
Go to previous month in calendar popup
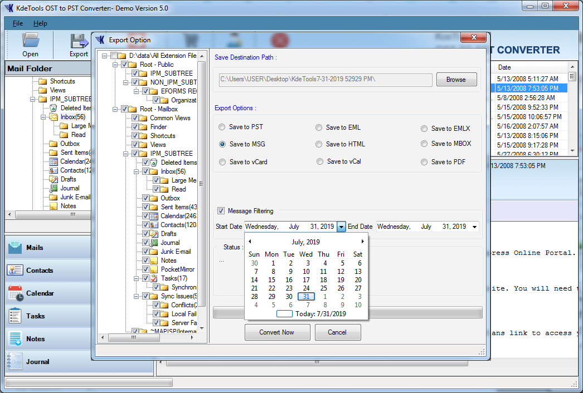click(x=250, y=242)
